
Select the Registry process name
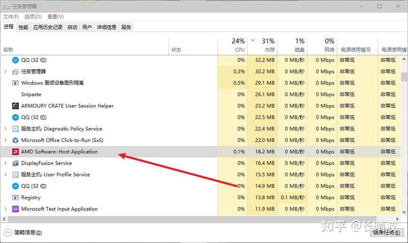31,198
